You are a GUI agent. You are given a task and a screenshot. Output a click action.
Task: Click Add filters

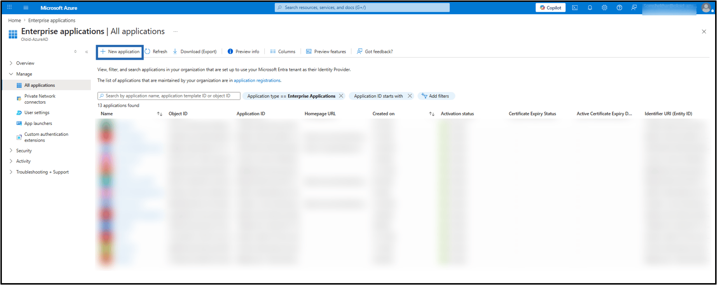[436, 96]
